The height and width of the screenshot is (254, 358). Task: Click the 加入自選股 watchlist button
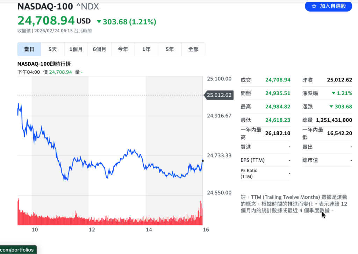click(x=328, y=6)
